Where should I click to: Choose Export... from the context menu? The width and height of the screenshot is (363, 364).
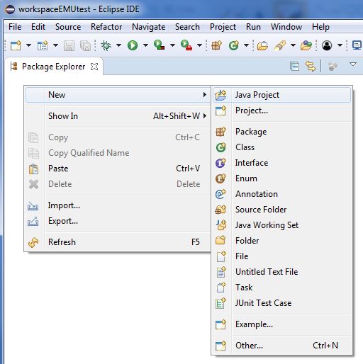coord(118,221)
